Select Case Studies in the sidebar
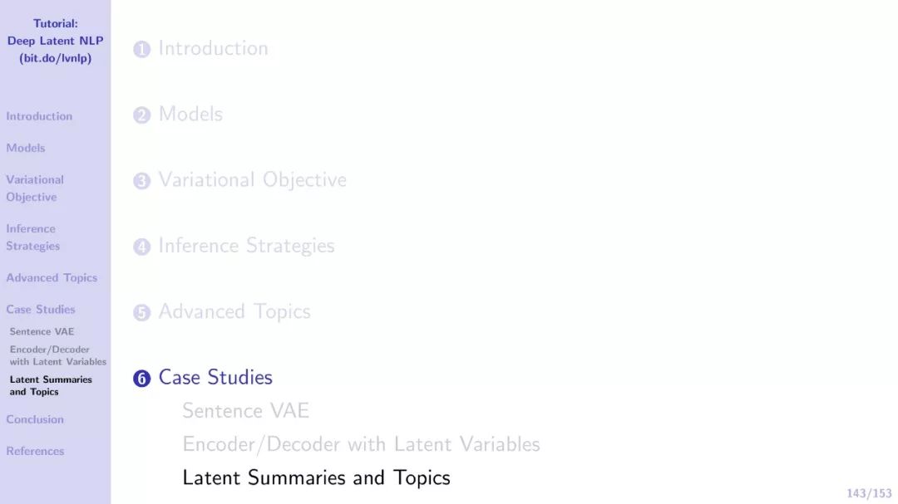This screenshot has height=504, width=898. pyautogui.click(x=41, y=309)
